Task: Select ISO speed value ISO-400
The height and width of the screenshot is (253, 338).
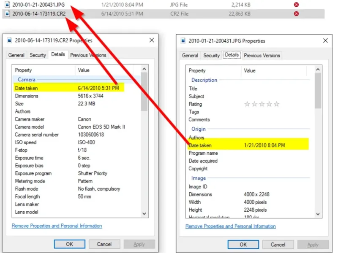Action: 87,143
